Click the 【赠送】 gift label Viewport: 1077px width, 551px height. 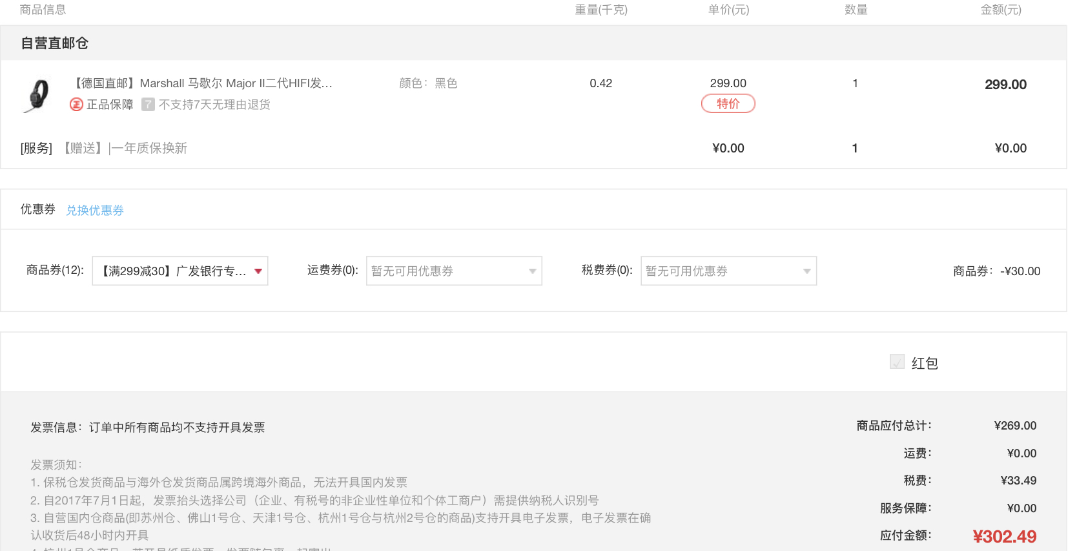83,149
